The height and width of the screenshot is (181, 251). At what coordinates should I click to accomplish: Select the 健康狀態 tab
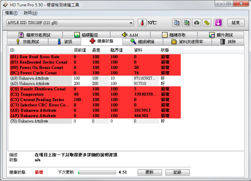(x=102, y=41)
